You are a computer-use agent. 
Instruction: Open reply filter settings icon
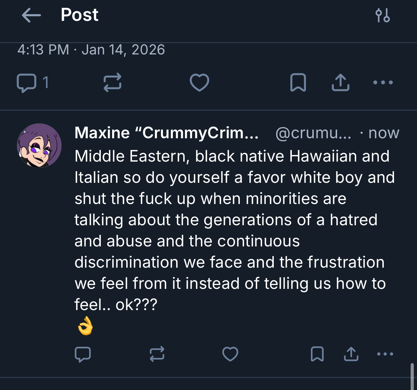tap(382, 16)
